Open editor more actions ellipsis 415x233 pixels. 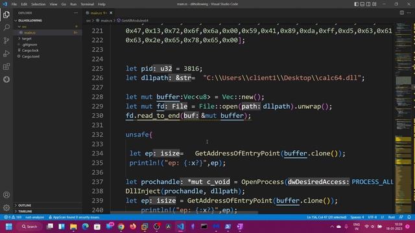tap(409, 13)
